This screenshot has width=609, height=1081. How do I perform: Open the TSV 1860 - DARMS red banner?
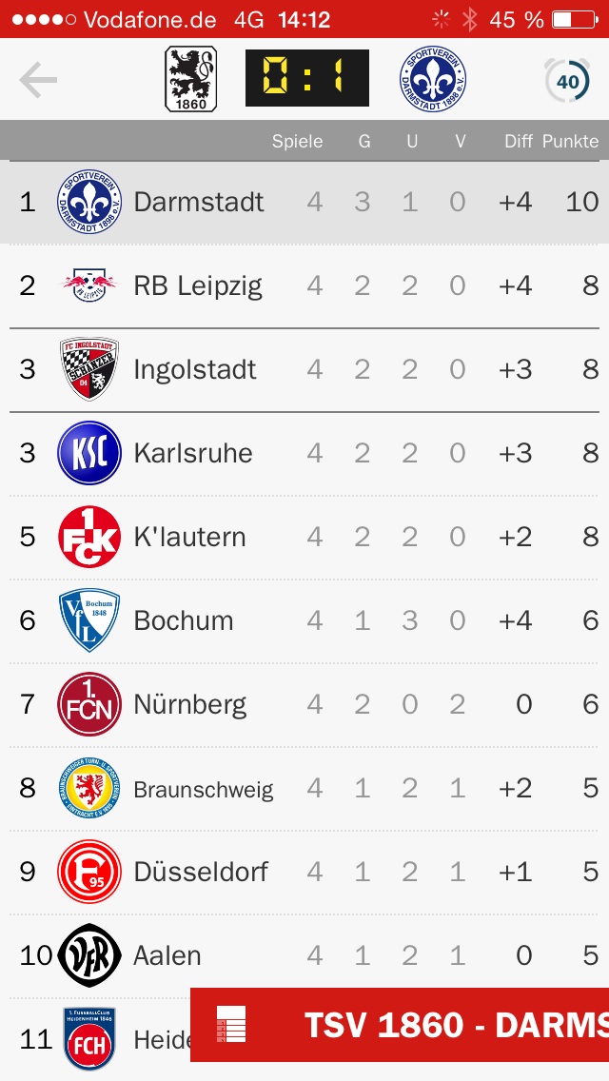[400, 1025]
